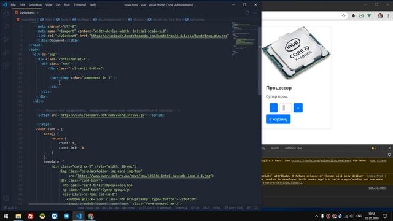Open the Extensions view in activity bar
This screenshot has height=221, width=393.
tap(6, 66)
